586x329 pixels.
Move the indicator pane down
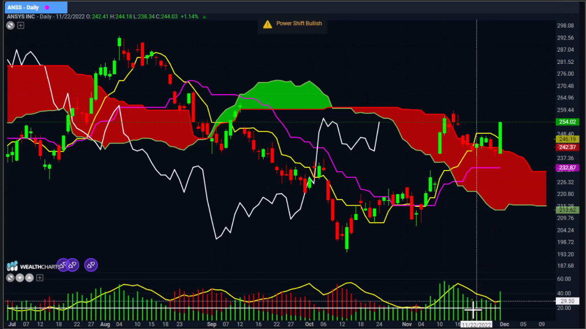pyautogui.click(x=20, y=278)
